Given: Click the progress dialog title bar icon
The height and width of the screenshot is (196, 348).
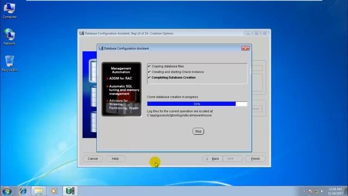Looking at the screenshot, I should [x=101, y=48].
